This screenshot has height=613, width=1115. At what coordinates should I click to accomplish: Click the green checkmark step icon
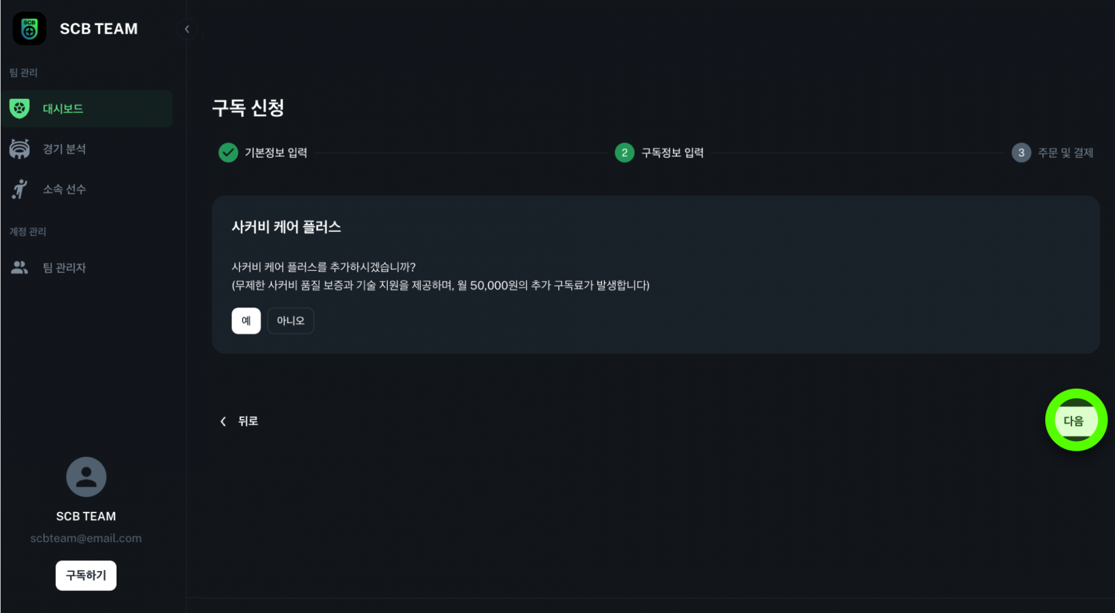click(x=228, y=153)
